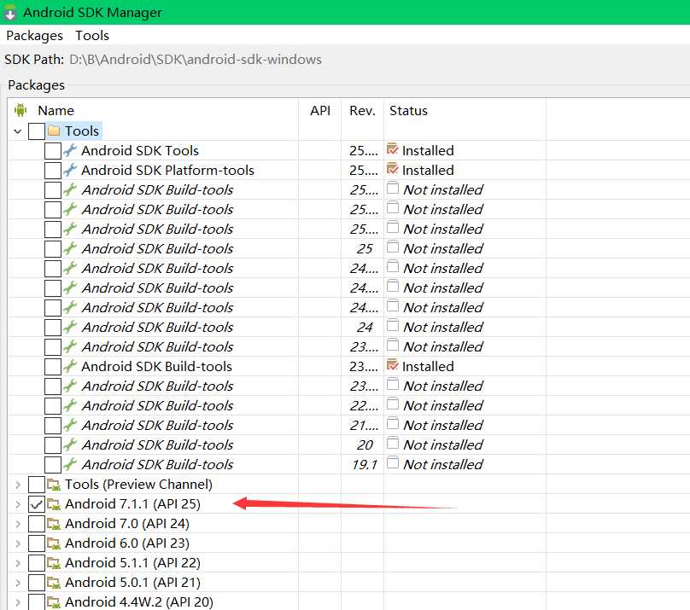This screenshot has height=610, width=690.
Task: Click the Name column header
Action: [x=56, y=110]
